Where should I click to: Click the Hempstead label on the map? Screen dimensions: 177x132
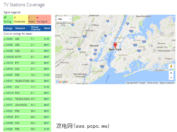(164, 51)
